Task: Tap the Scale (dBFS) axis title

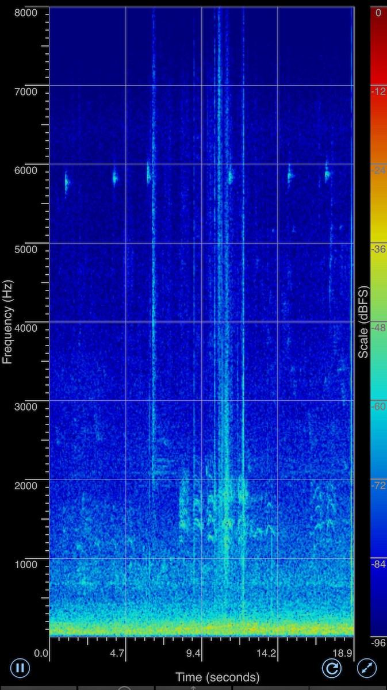Action: (x=363, y=322)
